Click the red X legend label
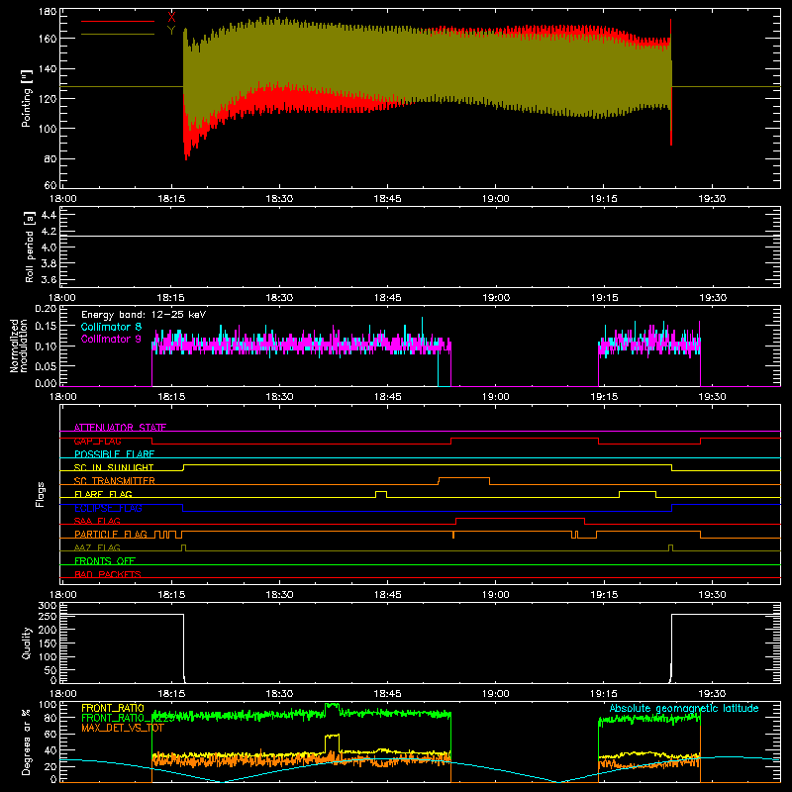The image size is (792, 792). 171,18
